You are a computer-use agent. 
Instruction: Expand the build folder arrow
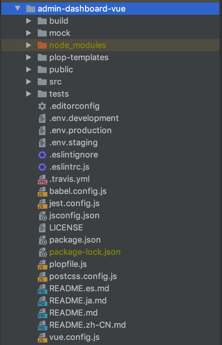(x=29, y=21)
